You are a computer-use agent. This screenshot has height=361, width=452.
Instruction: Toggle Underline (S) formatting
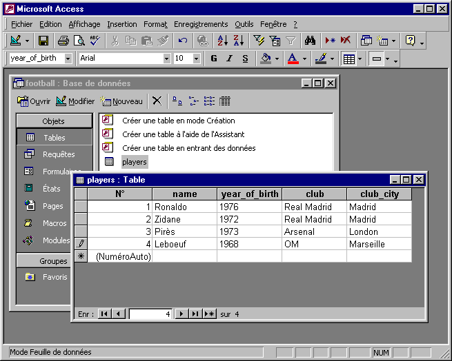click(245, 59)
